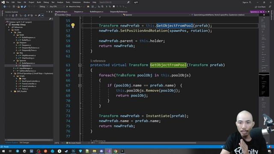Click the Solution Explorer Home icon

click(13, 15)
